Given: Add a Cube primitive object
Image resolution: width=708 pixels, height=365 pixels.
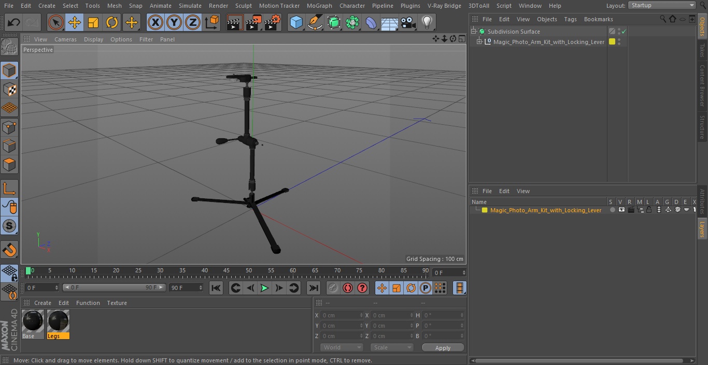Looking at the screenshot, I should coord(296,22).
